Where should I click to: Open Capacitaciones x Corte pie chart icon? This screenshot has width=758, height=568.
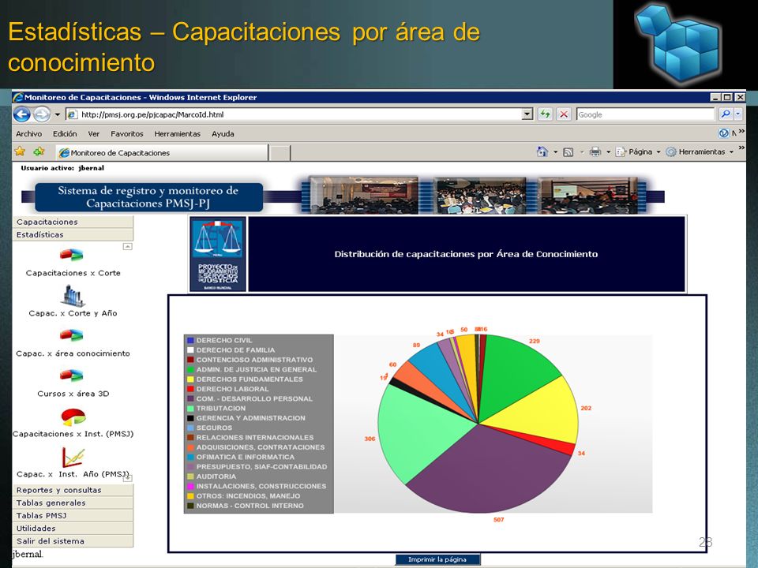pos(72,255)
